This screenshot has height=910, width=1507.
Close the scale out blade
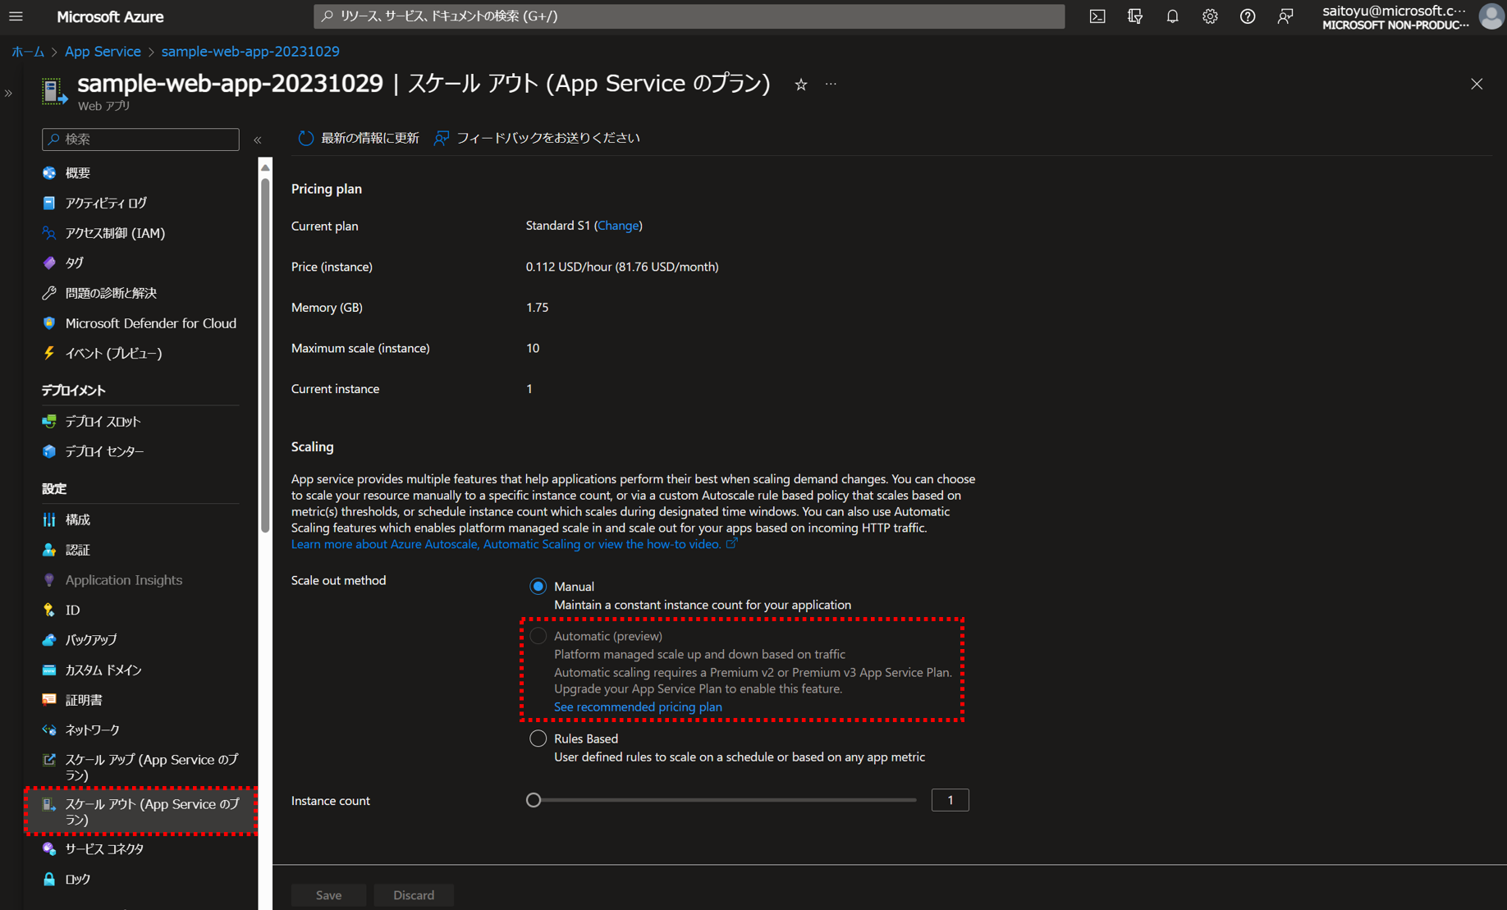tap(1477, 85)
